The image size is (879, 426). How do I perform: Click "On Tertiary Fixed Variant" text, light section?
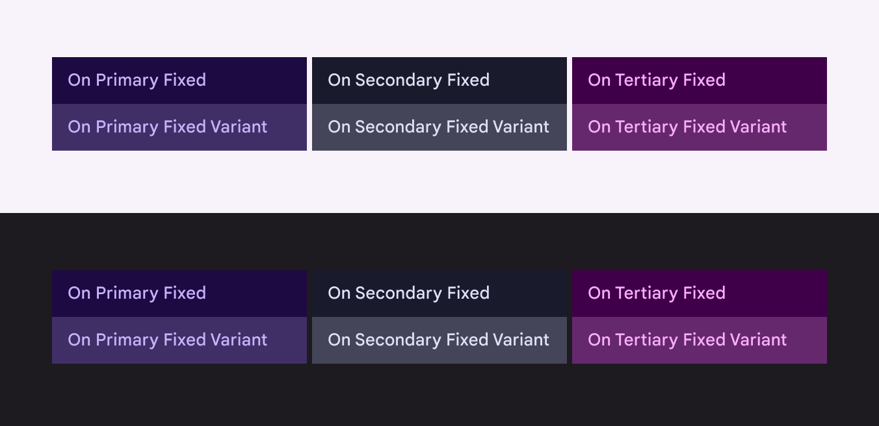click(x=687, y=127)
